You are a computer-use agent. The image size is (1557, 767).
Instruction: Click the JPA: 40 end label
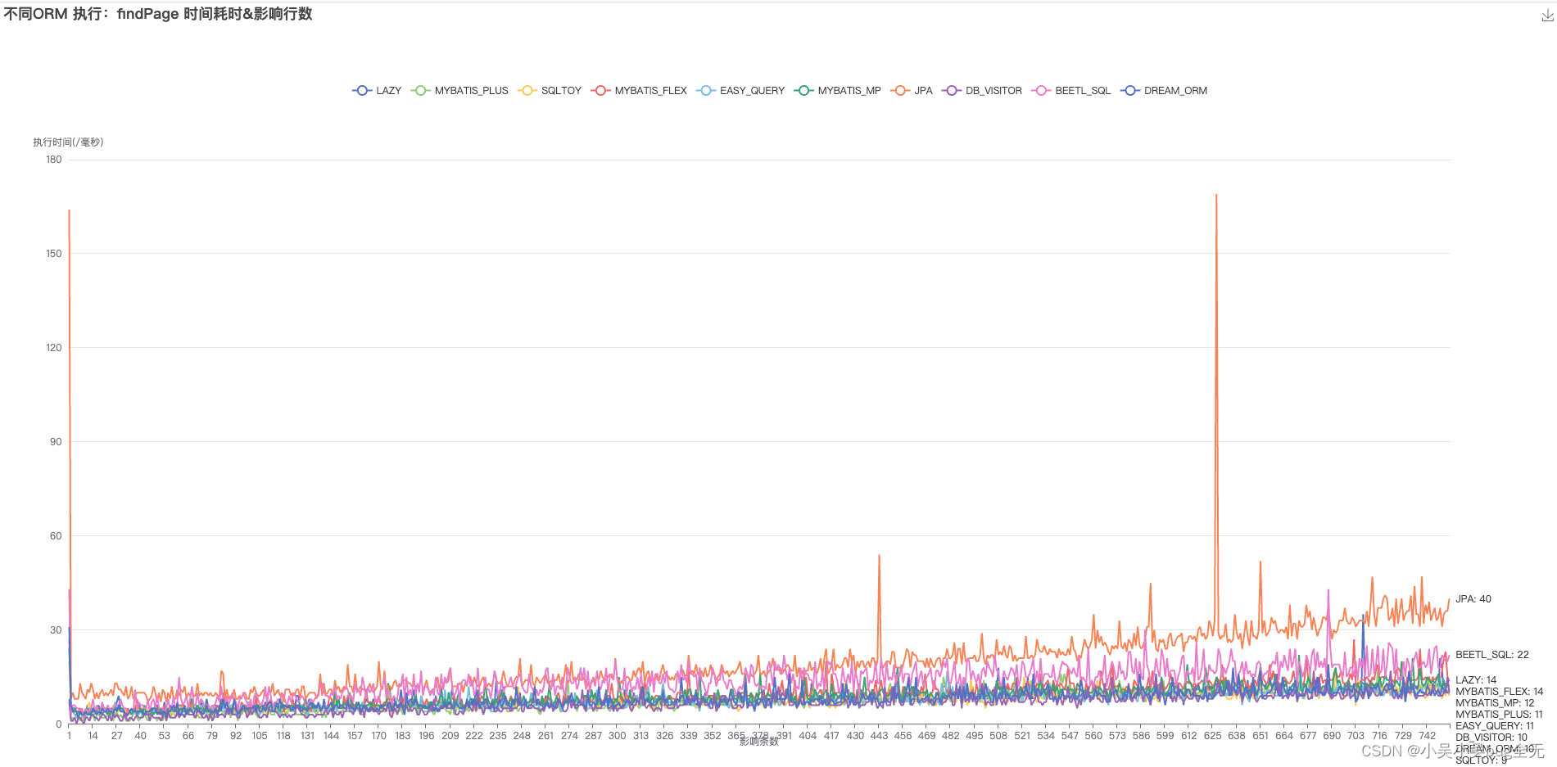point(1473,599)
